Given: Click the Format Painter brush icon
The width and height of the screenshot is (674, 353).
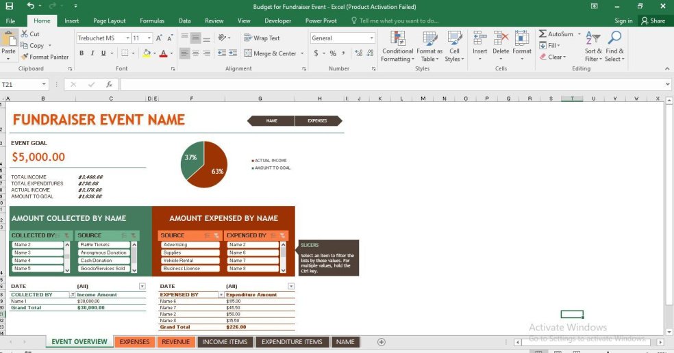Looking at the screenshot, I should tap(25, 57).
